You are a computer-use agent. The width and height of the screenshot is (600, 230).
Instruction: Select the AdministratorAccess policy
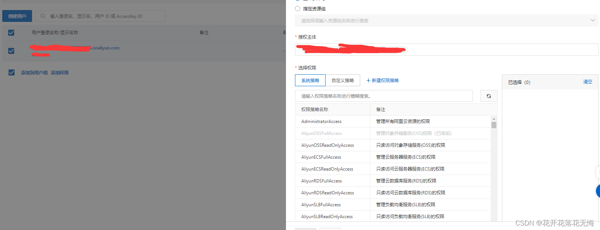321,122
